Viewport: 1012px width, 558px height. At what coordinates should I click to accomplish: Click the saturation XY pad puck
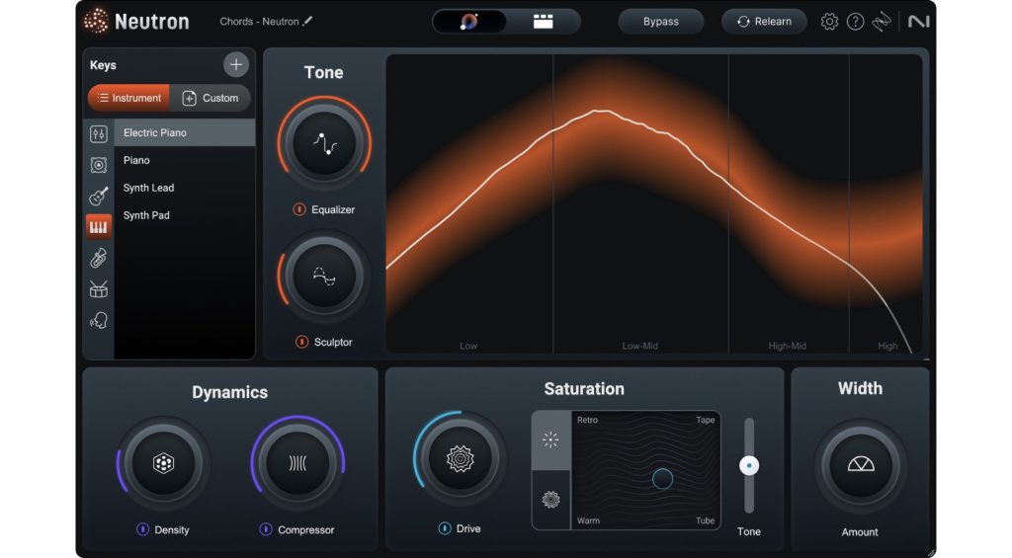(x=662, y=479)
